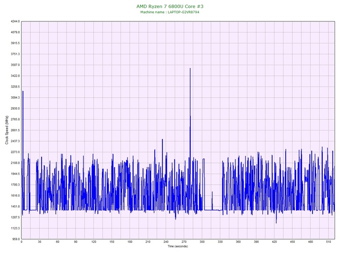Click the 4244.0 y-axis value
Screen dimensions: 340x255
15,21
